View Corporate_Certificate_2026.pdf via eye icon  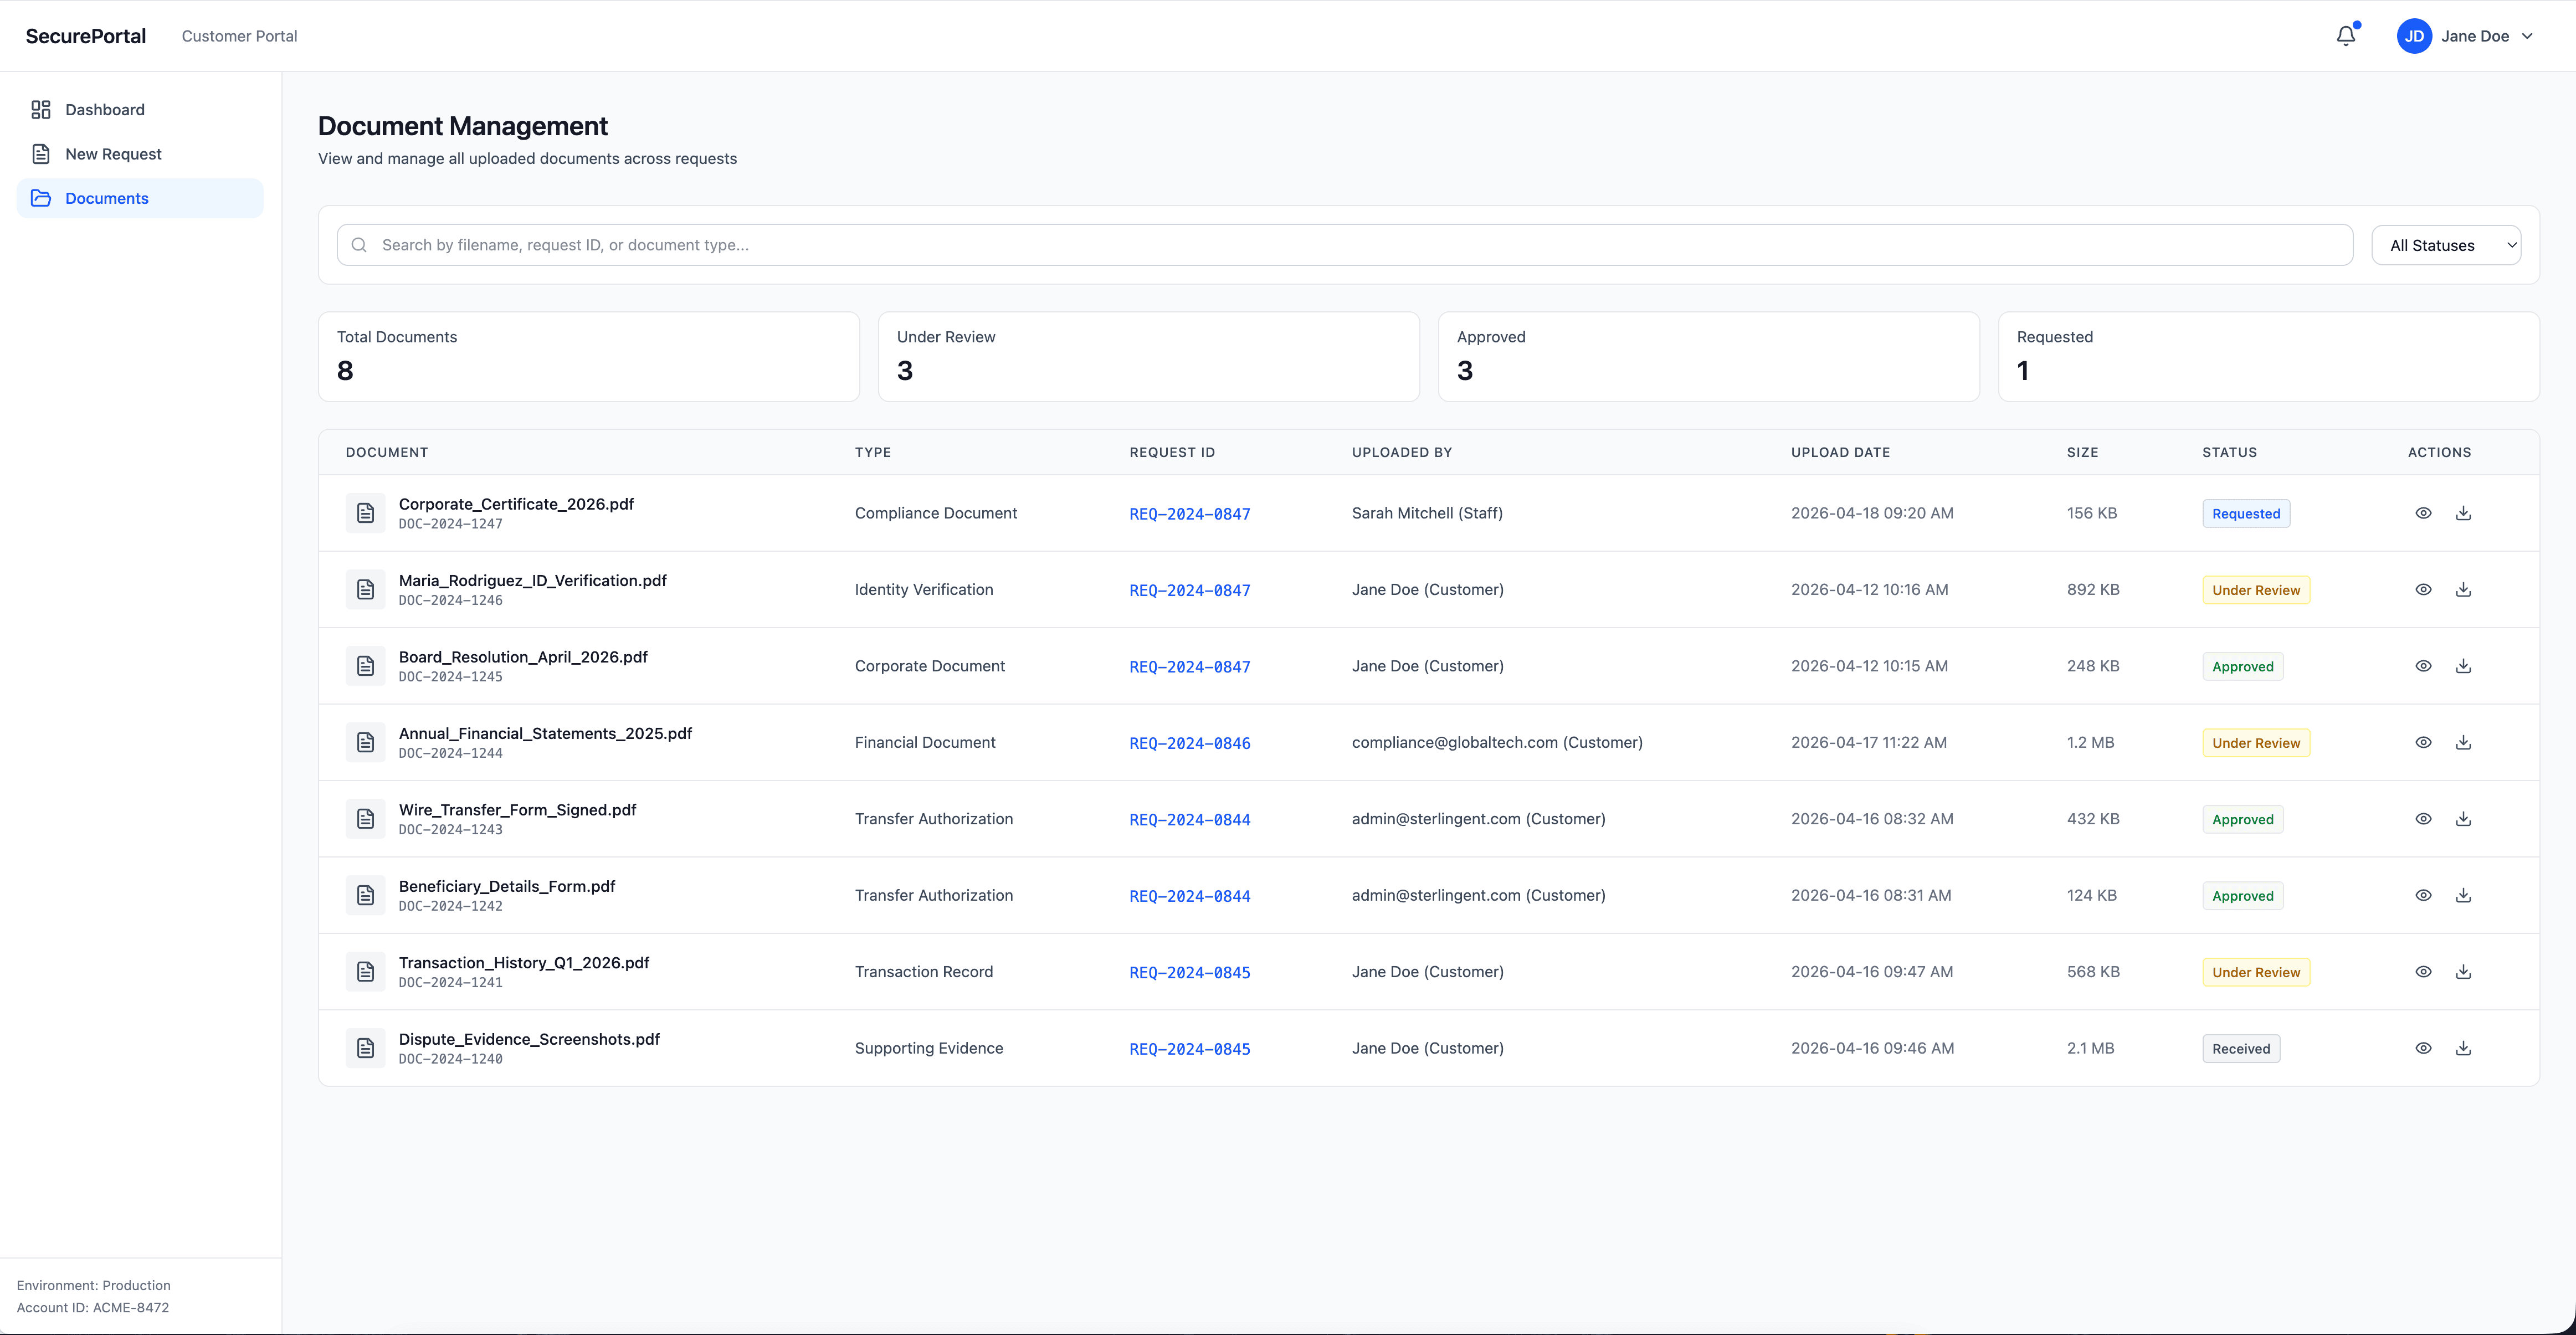coord(2423,513)
